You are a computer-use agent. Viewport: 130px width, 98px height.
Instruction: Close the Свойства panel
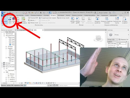coord(128,30)
